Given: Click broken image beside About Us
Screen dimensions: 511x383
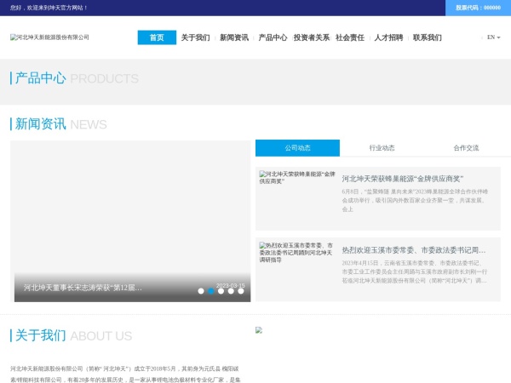Looking at the screenshot, I should click(x=259, y=330).
